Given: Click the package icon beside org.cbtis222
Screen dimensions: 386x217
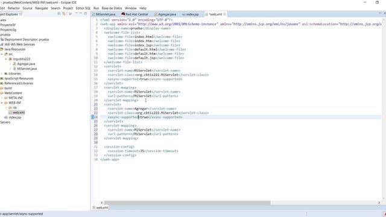Looking at the screenshot, I should pos(10,59).
